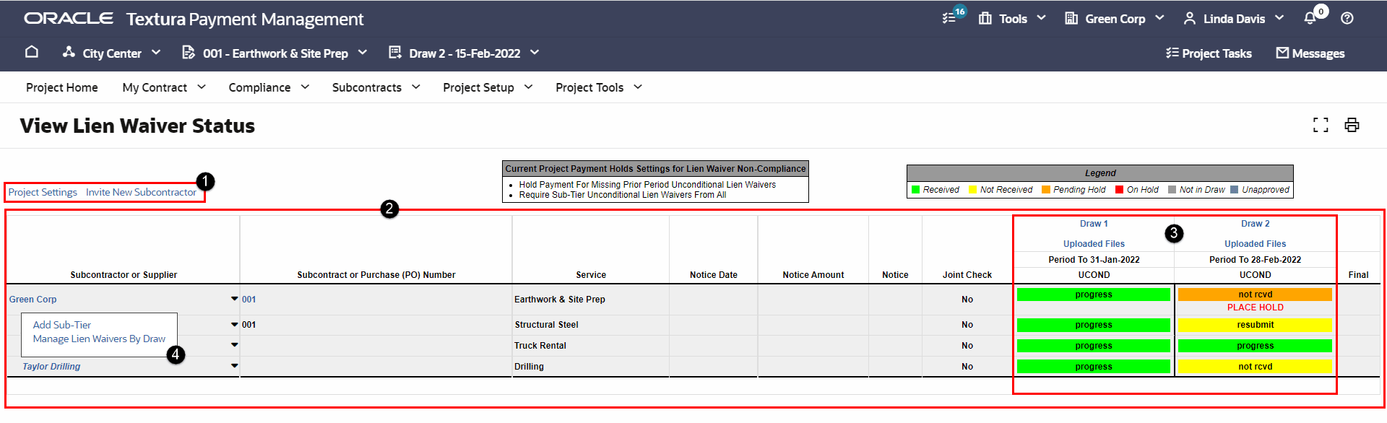Go to home via house icon
This screenshot has height=423, width=1387.
32,52
